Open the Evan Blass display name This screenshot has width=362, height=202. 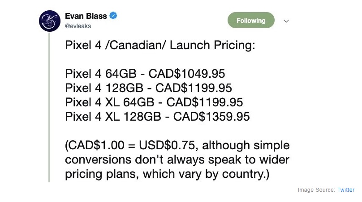[86, 16]
